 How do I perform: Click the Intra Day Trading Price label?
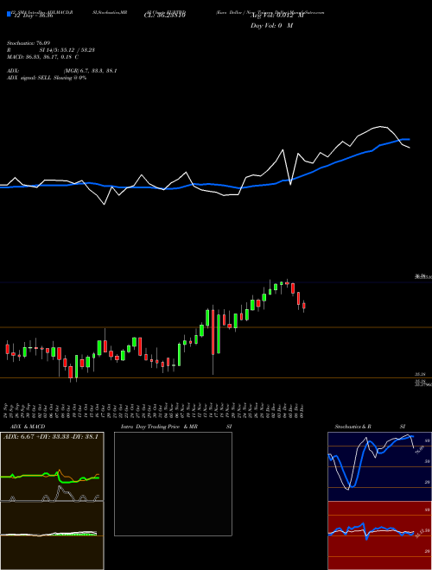click(150, 427)
